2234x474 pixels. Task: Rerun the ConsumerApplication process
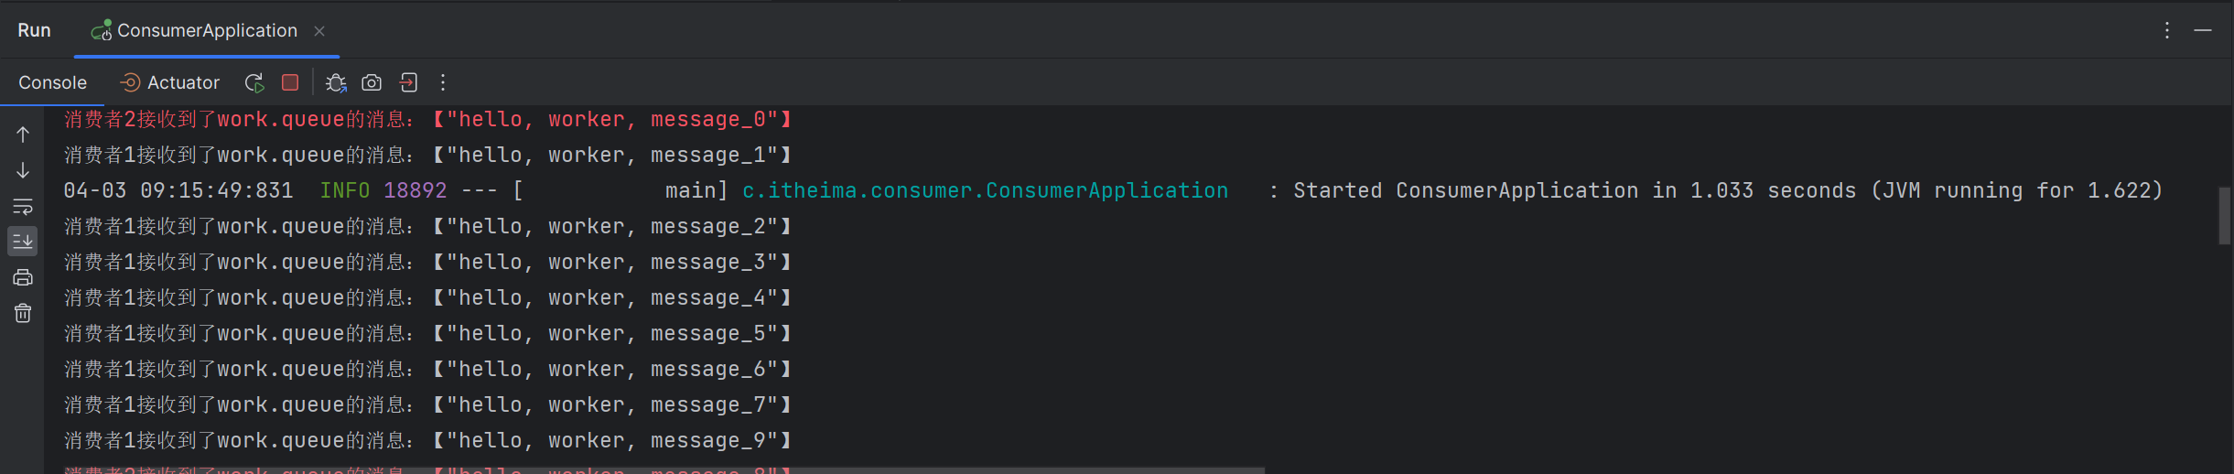click(254, 83)
